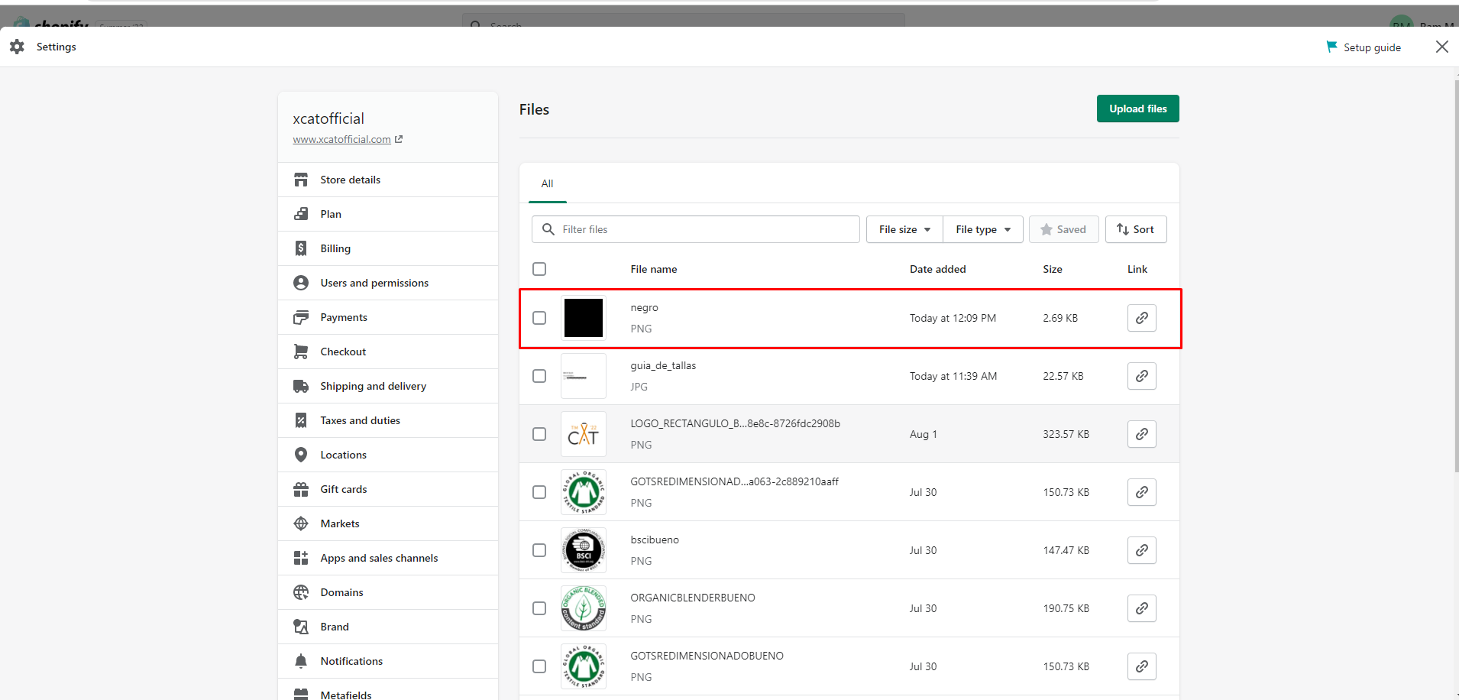Click the page vertical scrollbar
The width and height of the screenshot is (1459, 700).
[1456, 275]
